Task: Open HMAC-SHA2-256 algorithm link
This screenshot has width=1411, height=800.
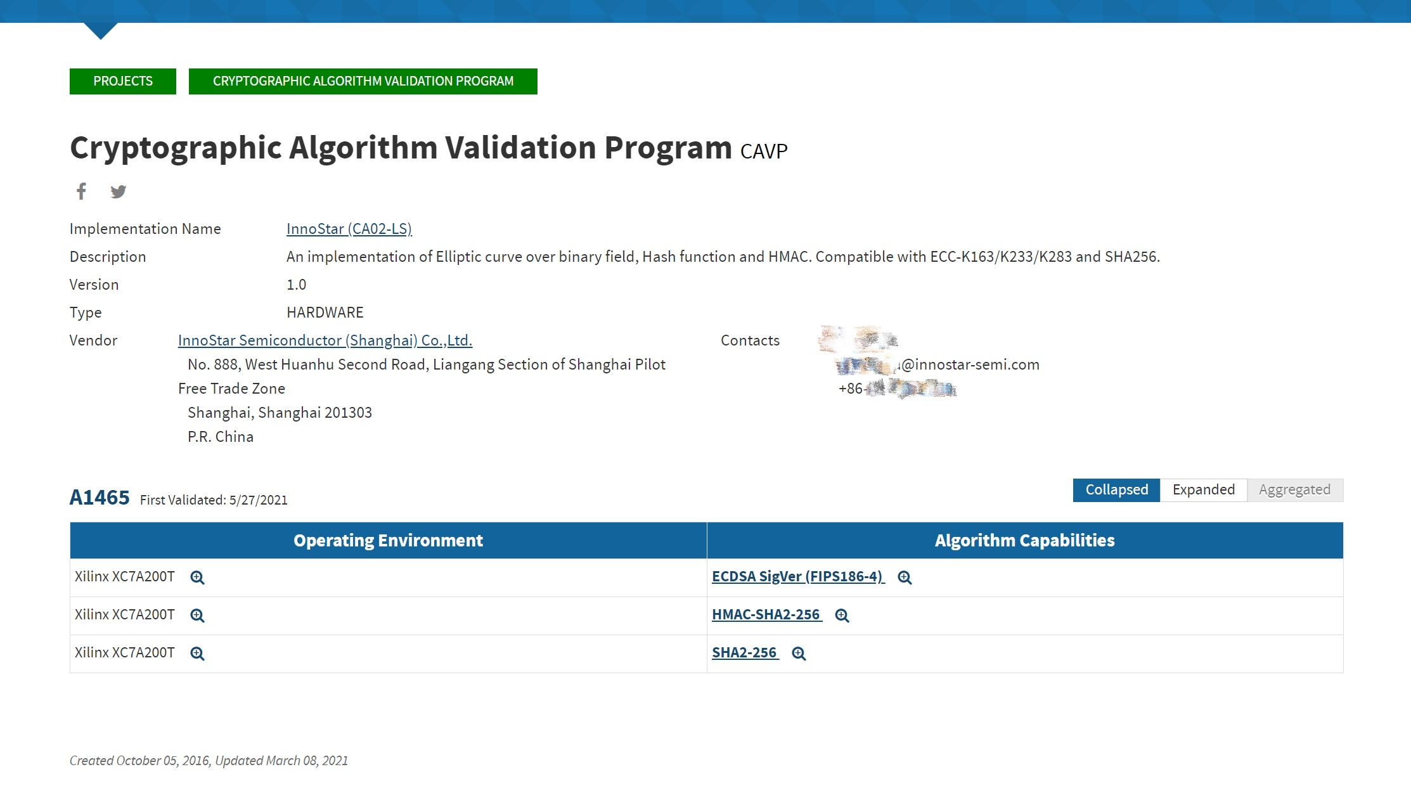Action: [x=766, y=614]
